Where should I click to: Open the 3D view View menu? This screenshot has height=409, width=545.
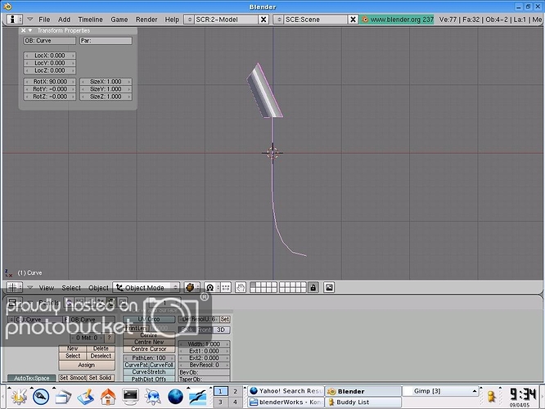pos(47,288)
